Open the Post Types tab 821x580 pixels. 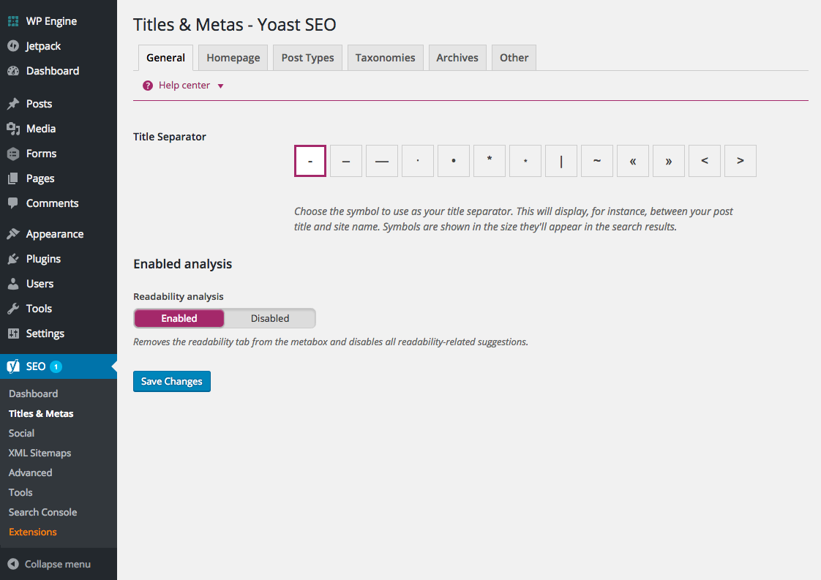click(307, 58)
